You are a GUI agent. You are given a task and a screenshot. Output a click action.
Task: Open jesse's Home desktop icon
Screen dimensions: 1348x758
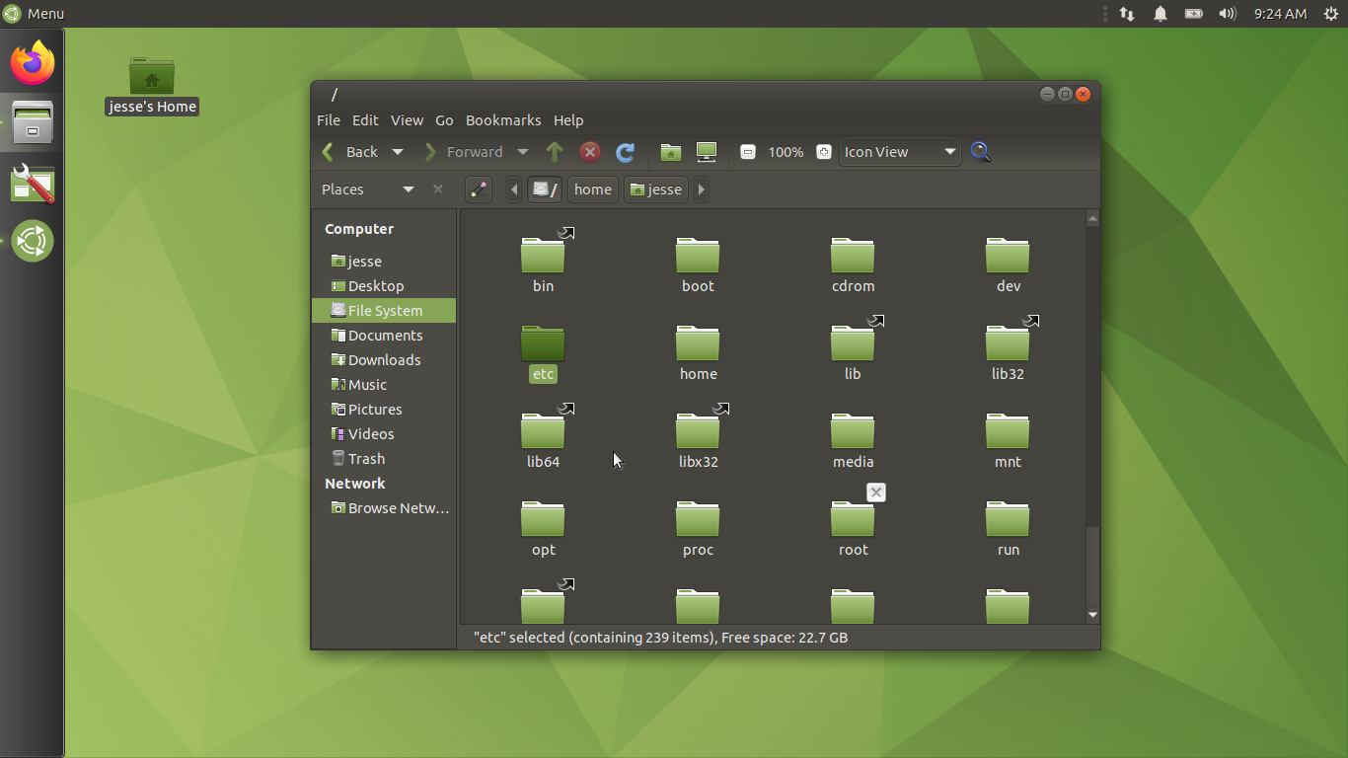click(152, 86)
